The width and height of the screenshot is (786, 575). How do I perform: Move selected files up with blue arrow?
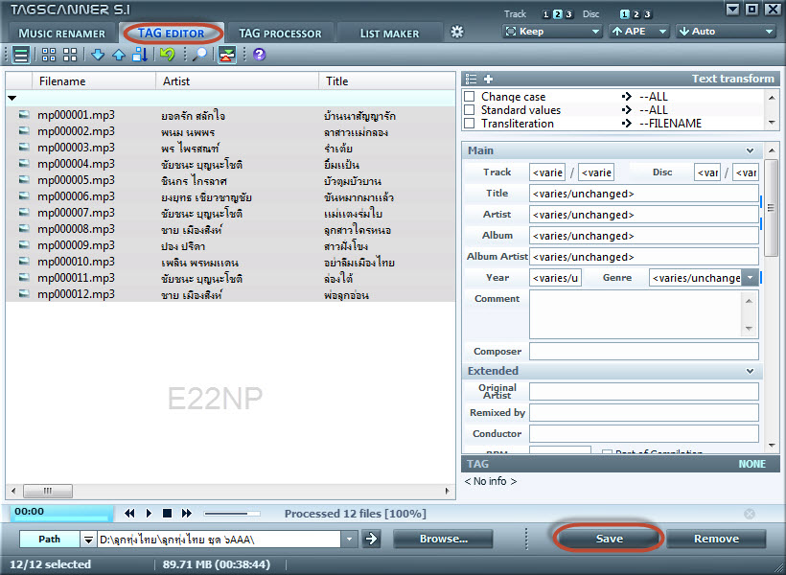click(119, 55)
